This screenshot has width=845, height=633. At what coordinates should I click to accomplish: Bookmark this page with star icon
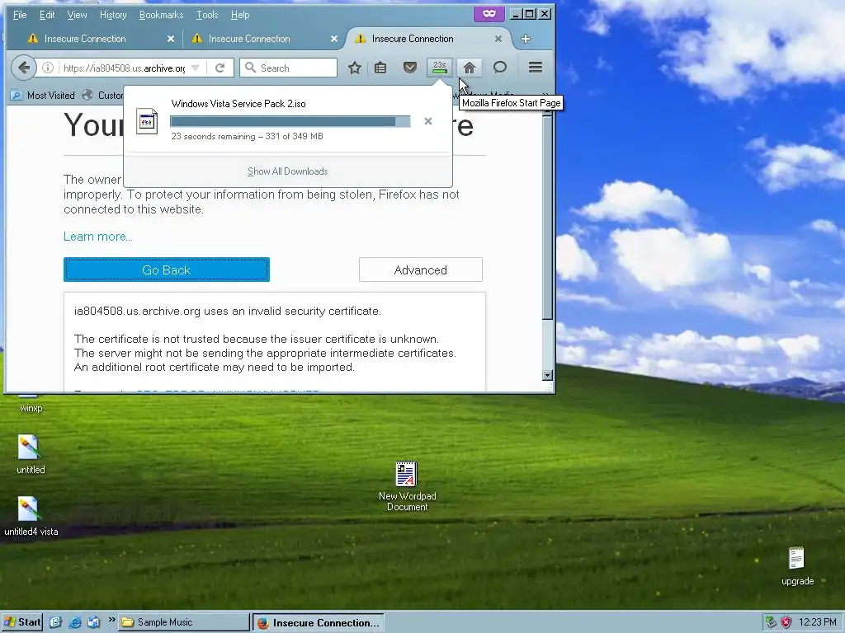(354, 68)
